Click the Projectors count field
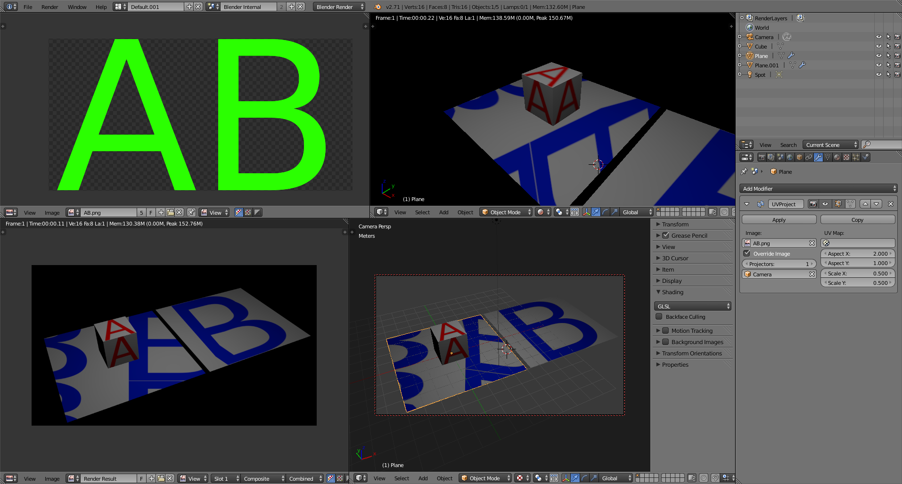The width and height of the screenshot is (902, 484). (779, 264)
